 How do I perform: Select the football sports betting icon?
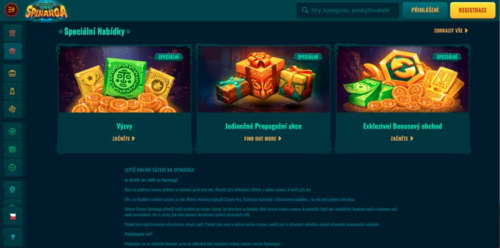coord(13,132)
